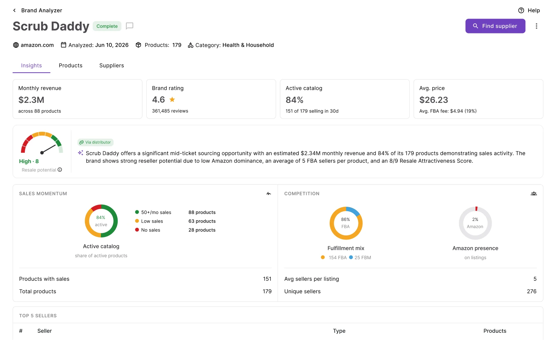Screen dimensions: 556x340
Task: Click the Sales Momentum pulse icon
Action: (269, 194)
